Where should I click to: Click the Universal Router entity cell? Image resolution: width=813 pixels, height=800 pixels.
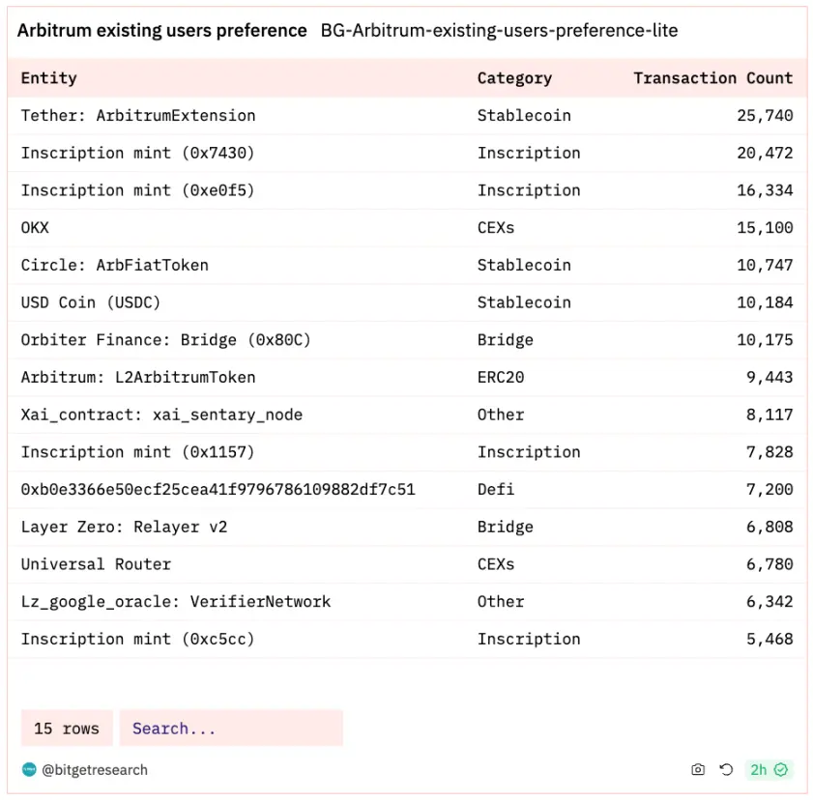point(96,564)
